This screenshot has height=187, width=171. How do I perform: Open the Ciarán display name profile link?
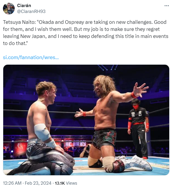(24, 6)
